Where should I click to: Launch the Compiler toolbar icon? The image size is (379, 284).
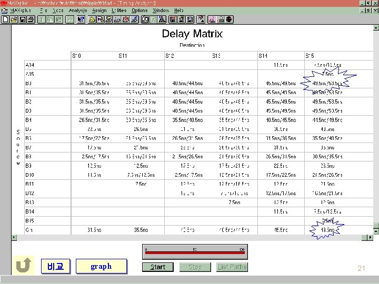(109, 19)
